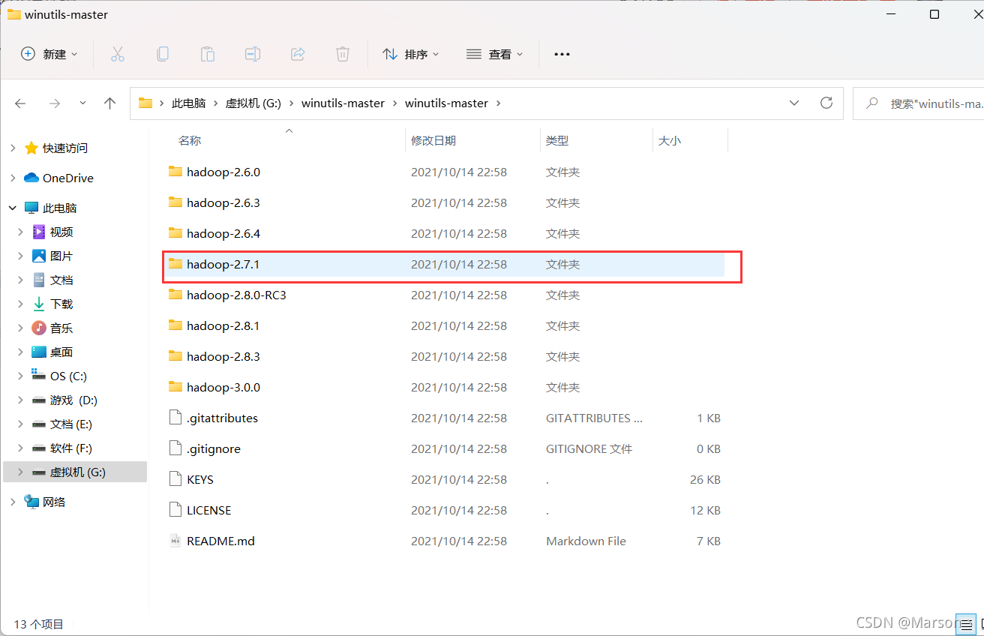The height and width of the screenshot is (636, 984).
Task: Expand the OneDrive tree node
Action: (x=12, y=178)
